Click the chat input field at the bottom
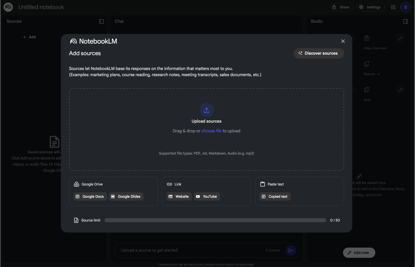The image size is (415, 267). coord(176,250)
